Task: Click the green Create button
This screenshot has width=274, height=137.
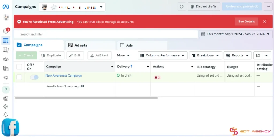Action: coord(26,55)
